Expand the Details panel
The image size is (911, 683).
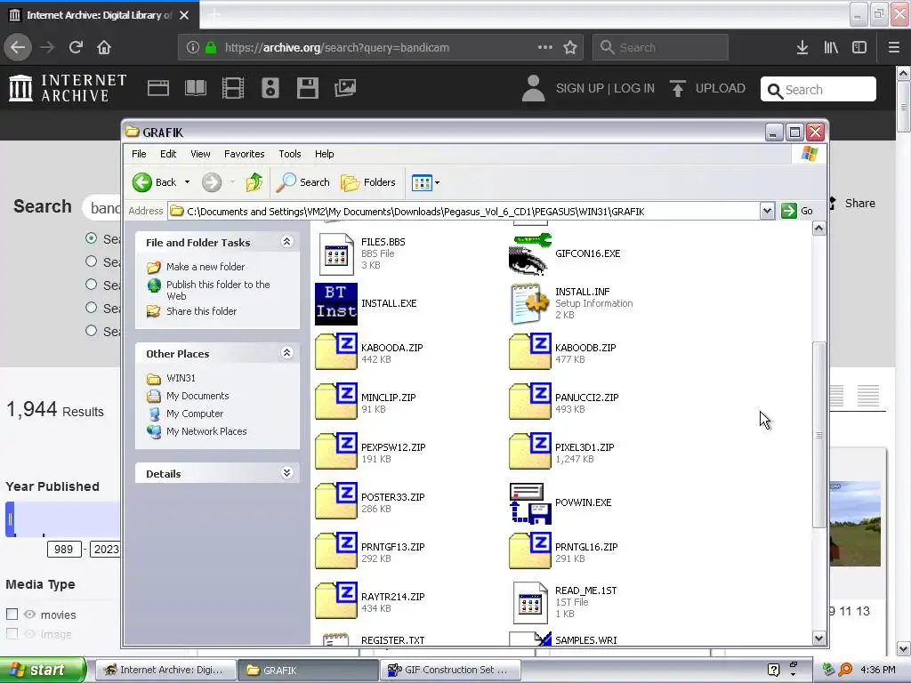click(x=286, y=473)
